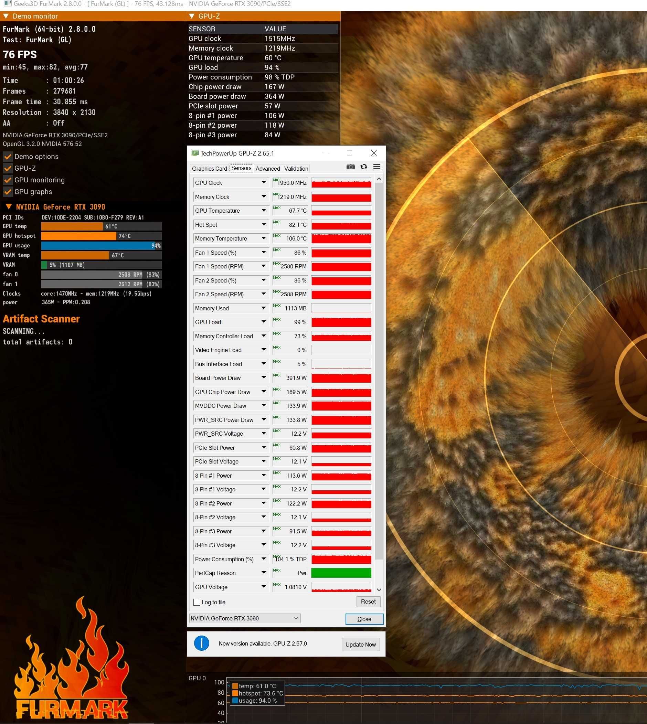Click the GPU temp 61°C bar
This screenshot has height=724, width=647.
click(101, 226)
